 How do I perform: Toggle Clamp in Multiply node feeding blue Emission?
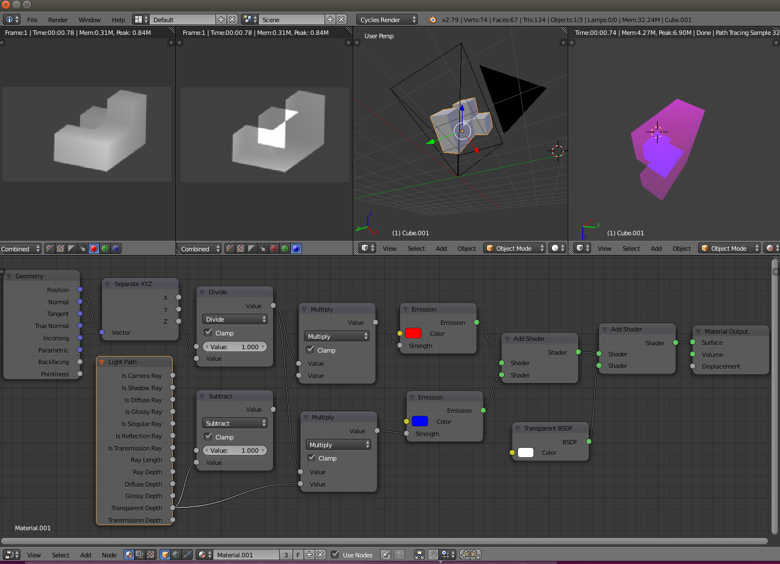point(311,458)
